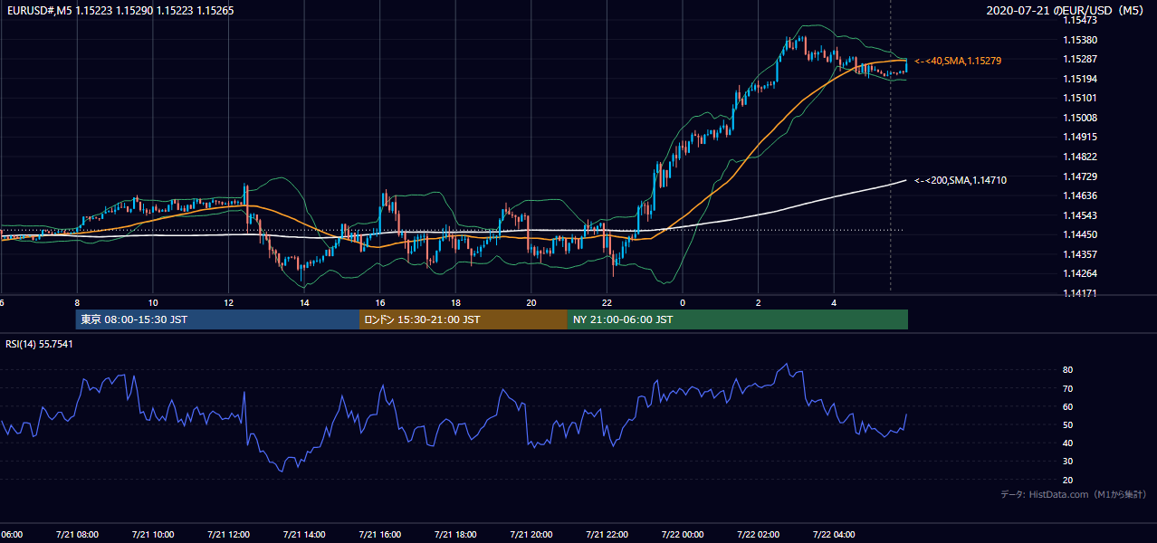Viewport: 1157px width, 543px height.
Task: Click hour label 12 under the price chart
Action: pyautogui.click(x=228, y=303)
